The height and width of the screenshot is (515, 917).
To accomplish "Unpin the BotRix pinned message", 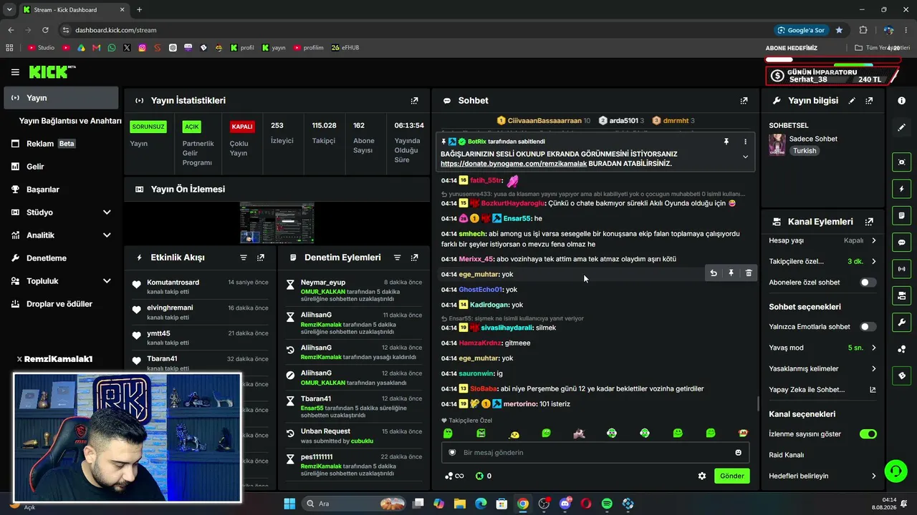I will click(x=726, y=142).
